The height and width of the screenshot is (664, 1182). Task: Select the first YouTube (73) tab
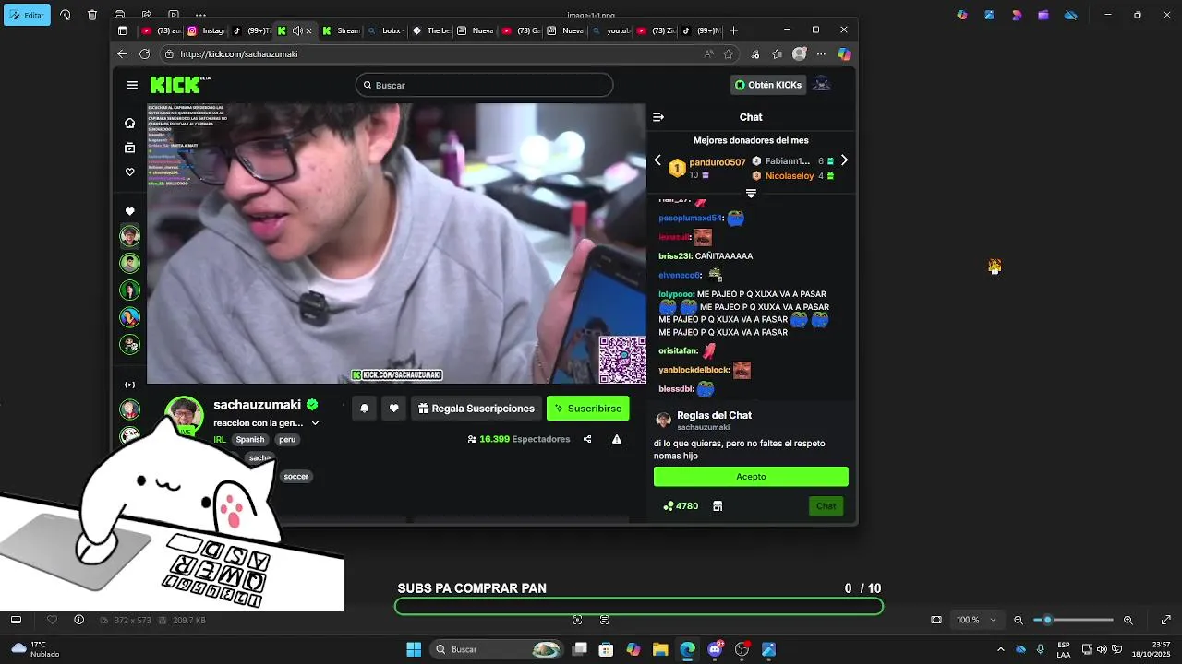tap(161, 30)
